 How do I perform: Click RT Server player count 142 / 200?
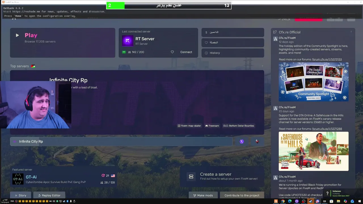pyautogui.click(x=136, y=52)
